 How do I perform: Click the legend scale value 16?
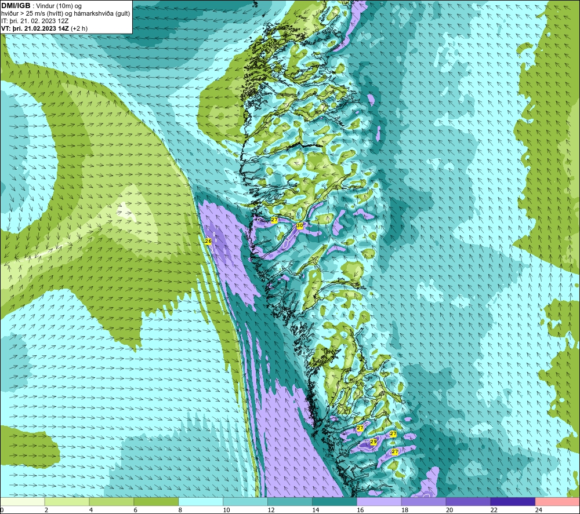360,510
